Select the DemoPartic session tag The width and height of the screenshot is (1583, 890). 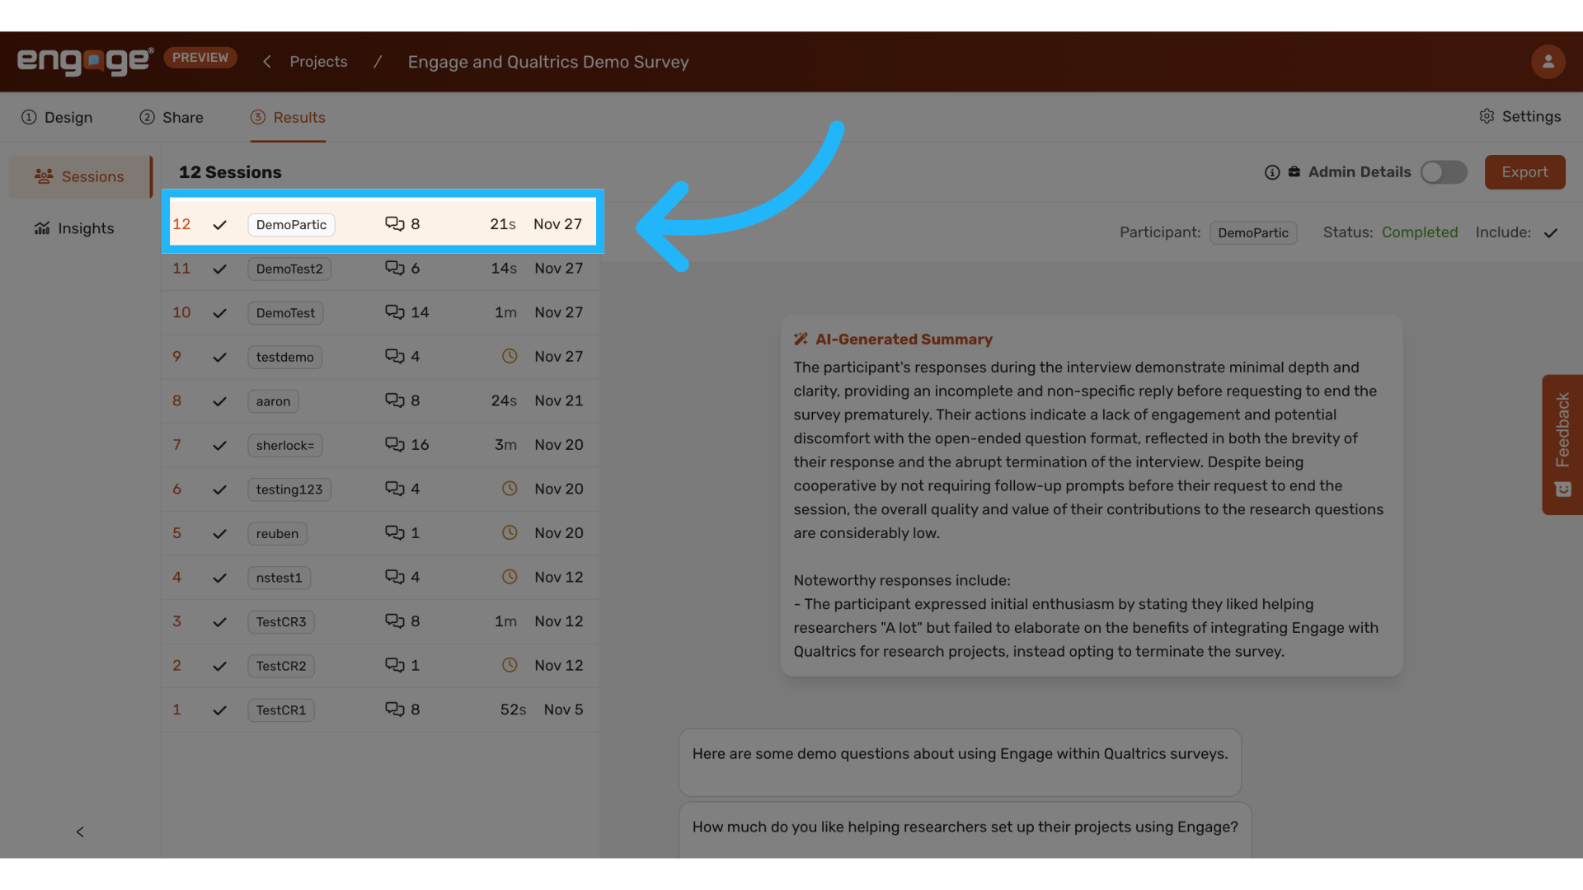point(291,225)
